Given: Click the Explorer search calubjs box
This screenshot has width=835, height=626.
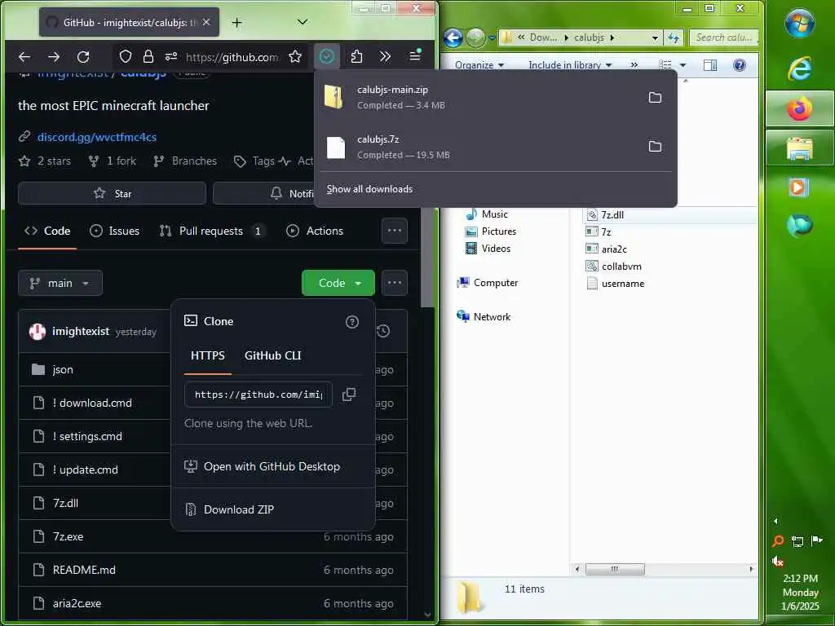Looking at the screenshot, I should (x=724, y=37).
